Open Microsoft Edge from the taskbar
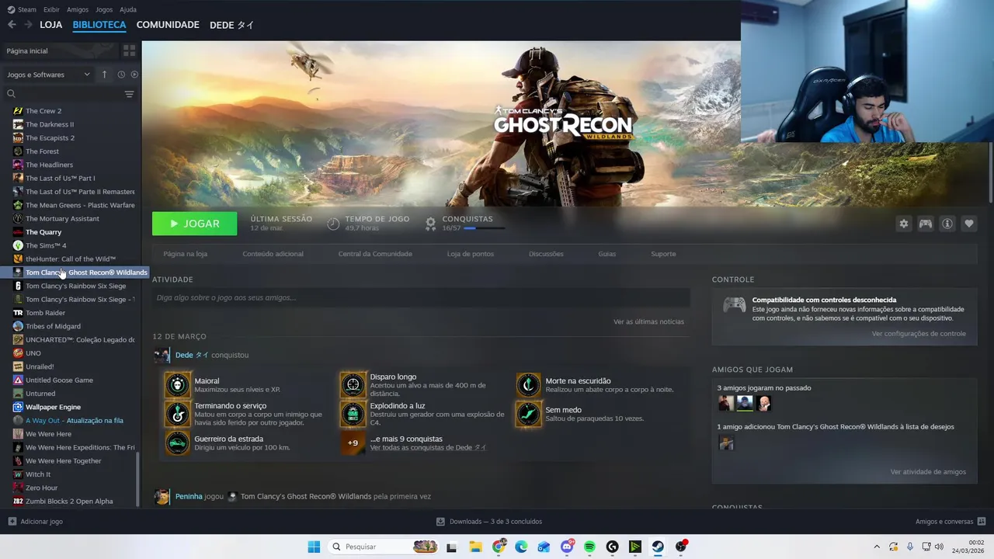The height and width of the screenshot is (559, 994). tap(521, 547)
